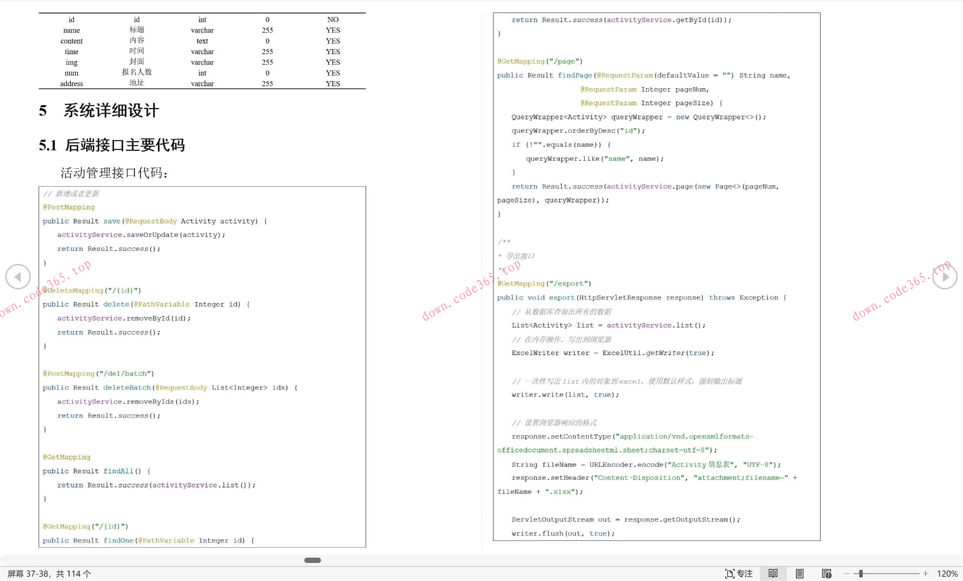This screenshot has height=581, width=963.
Task: Click findPage method name in code
Action: point(575,75)
